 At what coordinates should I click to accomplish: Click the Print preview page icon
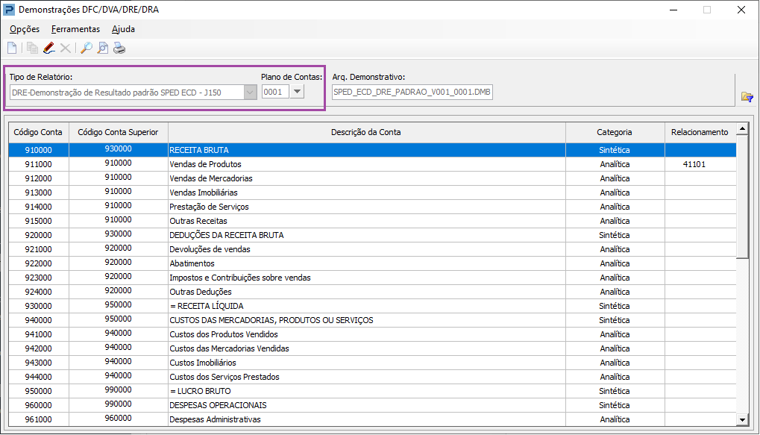coord(103,48)
